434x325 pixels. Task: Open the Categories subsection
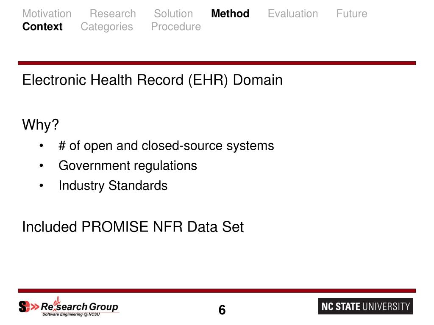pyautogui.click(x=106, y=27)
